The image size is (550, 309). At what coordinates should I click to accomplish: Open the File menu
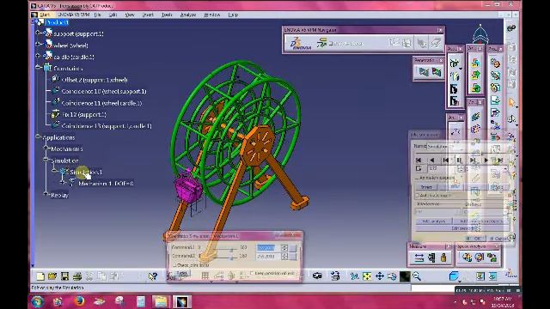97,15
